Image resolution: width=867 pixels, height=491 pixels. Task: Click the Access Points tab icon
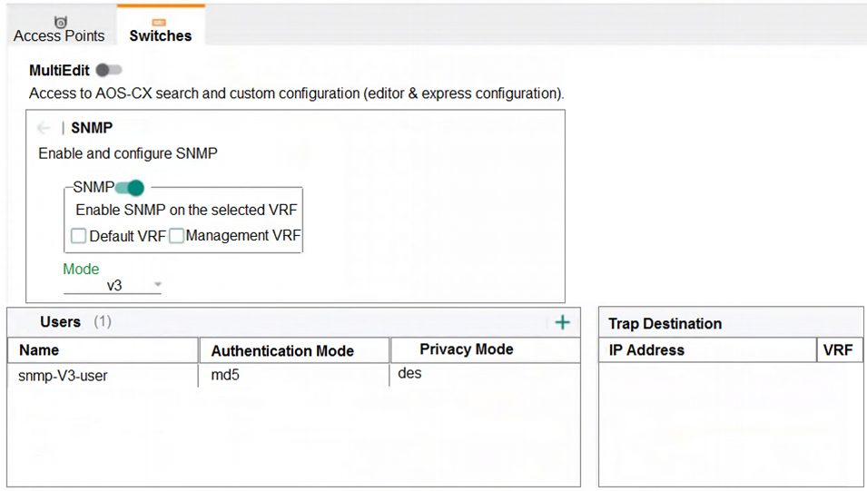tap(60, 22)
